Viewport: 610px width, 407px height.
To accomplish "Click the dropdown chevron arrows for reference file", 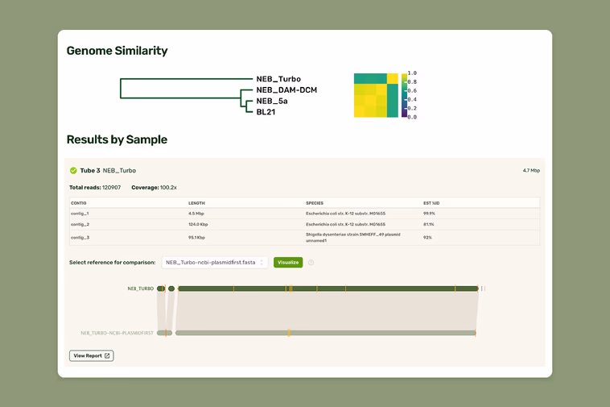I will (262, 263).
